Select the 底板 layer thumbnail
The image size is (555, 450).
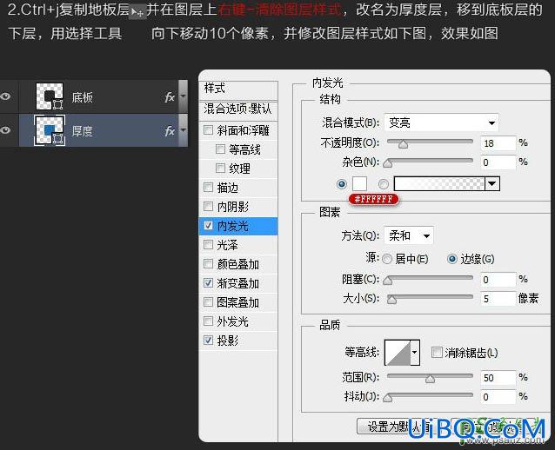pos(50,96)
